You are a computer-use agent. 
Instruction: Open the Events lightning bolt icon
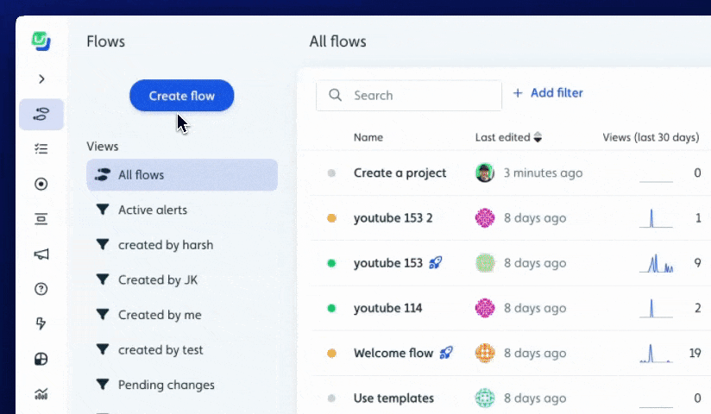click(x=41, y=323)
